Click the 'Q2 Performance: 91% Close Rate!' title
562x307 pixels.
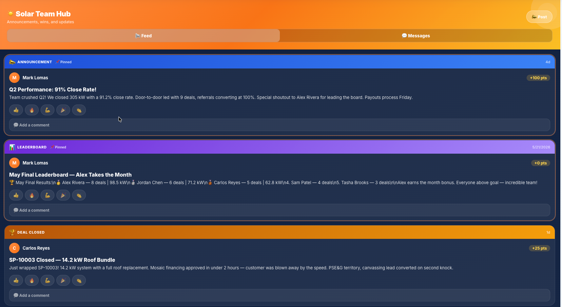[53, 89]
